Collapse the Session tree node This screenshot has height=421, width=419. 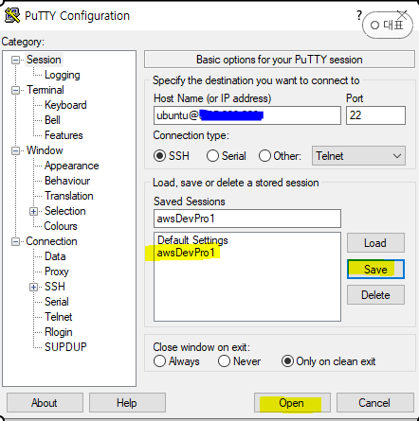point(15,60)
